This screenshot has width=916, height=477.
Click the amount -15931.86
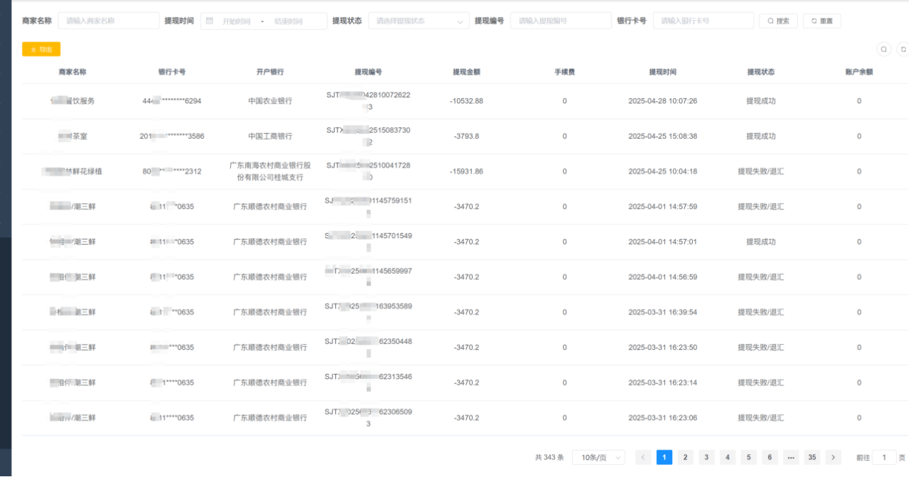tap(467, 172)
